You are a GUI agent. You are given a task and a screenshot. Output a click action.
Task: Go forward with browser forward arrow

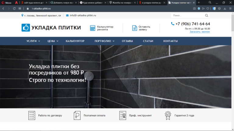click(x=9, y=8)
